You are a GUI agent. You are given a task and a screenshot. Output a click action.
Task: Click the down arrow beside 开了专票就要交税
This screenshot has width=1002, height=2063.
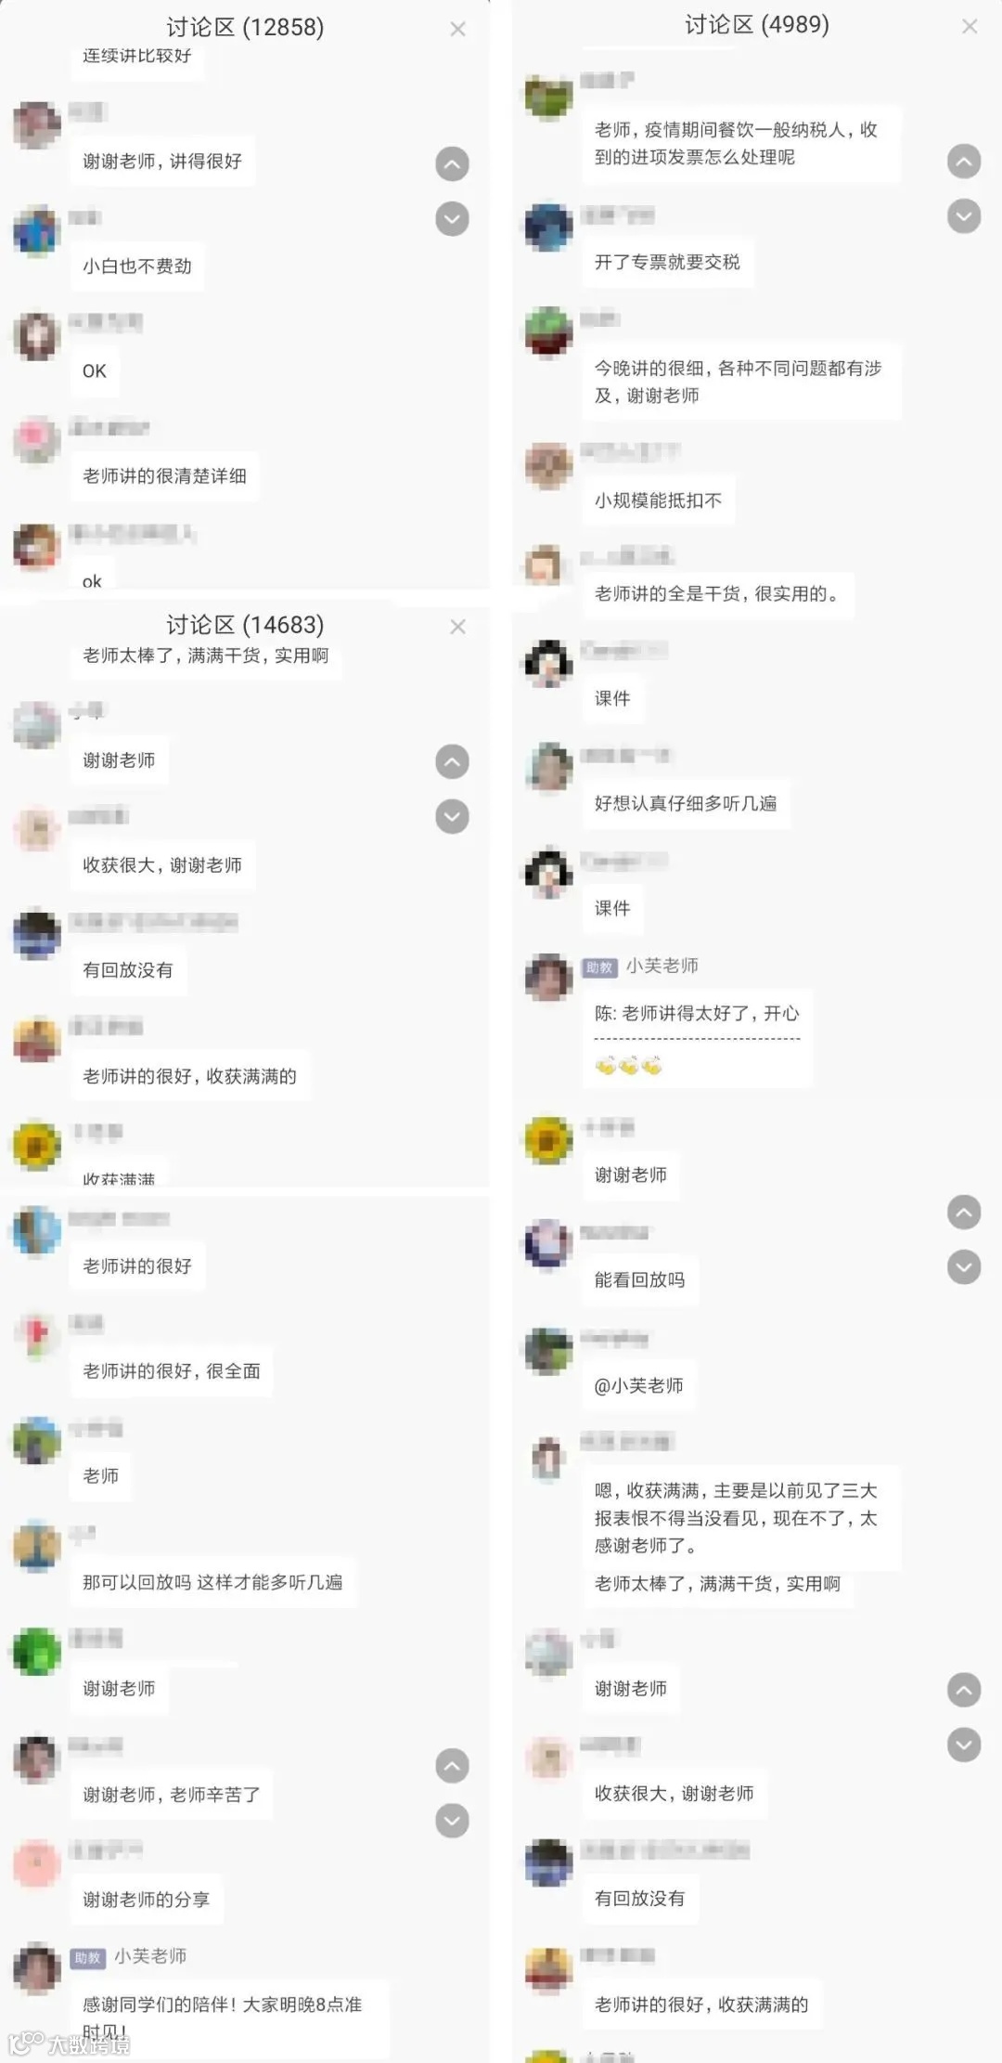964,216
